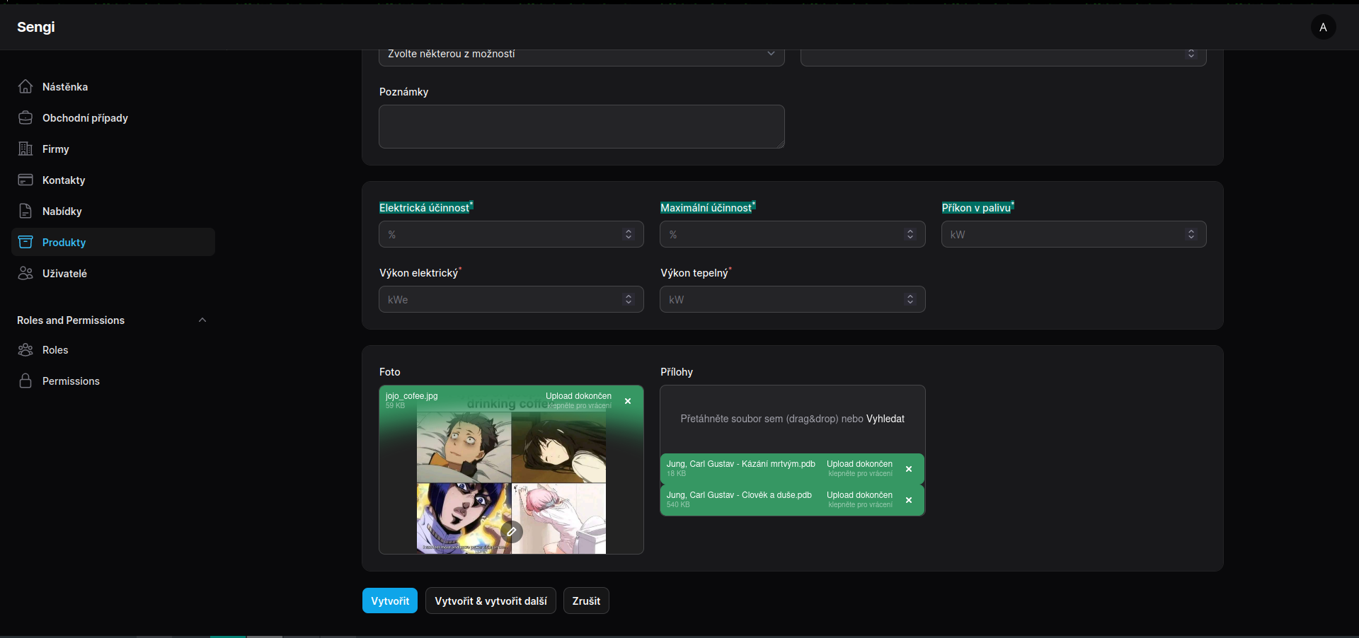Open the 'Zvolte některou z možností' dropdown
1359x638 pixels.
(x=582, y=54)
